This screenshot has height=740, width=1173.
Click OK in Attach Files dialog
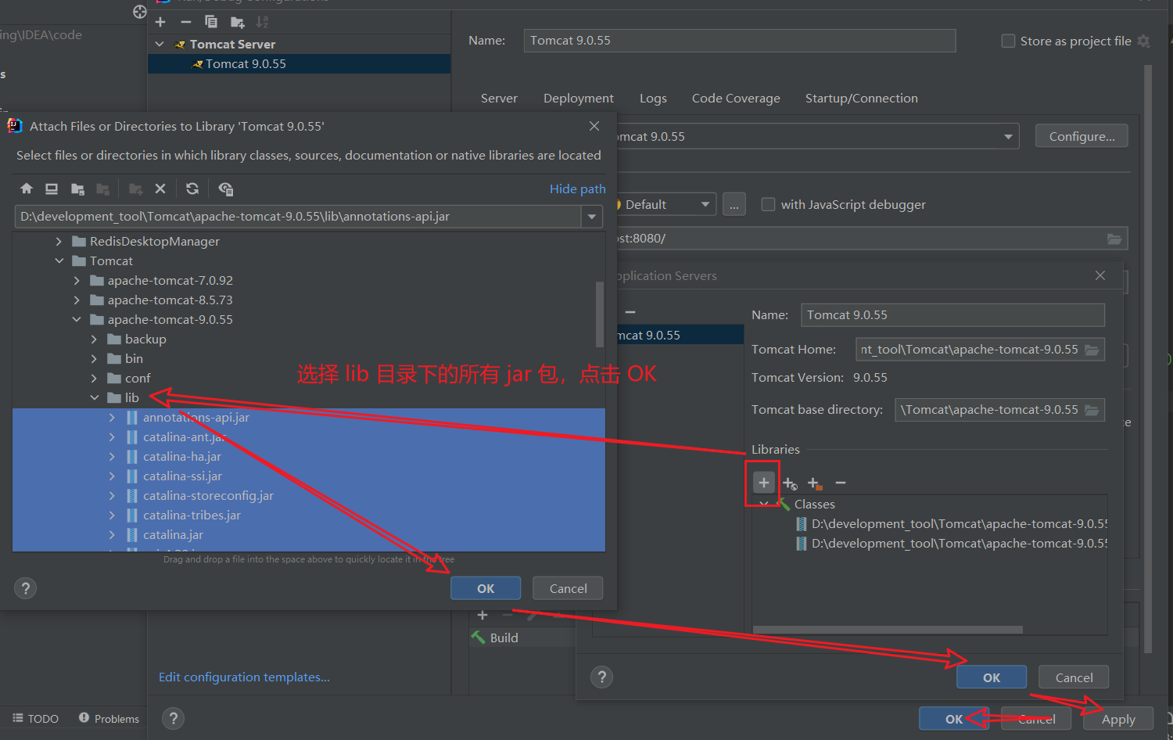(486, 588)
